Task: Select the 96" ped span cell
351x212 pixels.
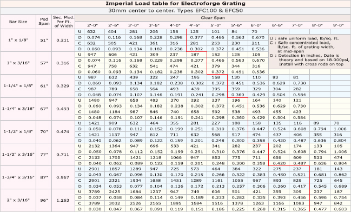Action: (x=44, y=200)
